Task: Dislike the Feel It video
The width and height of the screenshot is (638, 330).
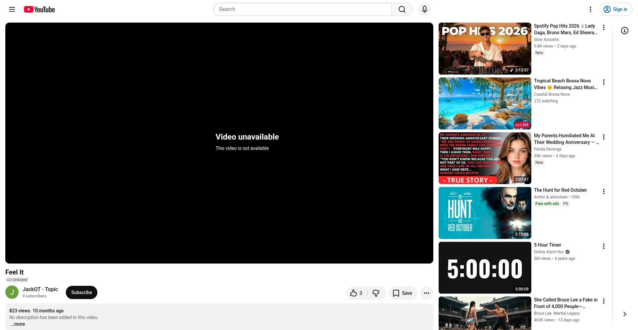Action: pos(376,293)
